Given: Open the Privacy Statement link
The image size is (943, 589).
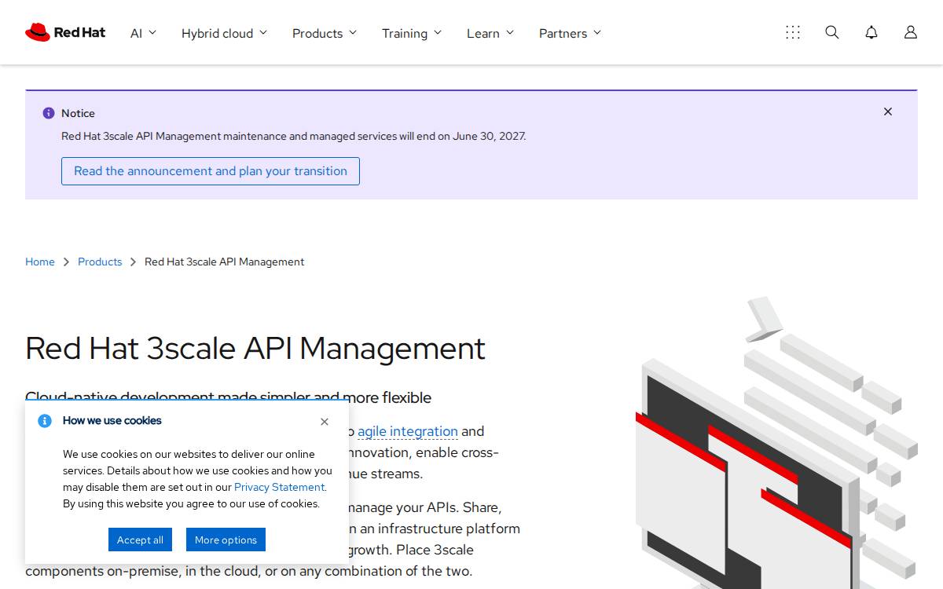Looking at the screenshot, I should [279, 487].
